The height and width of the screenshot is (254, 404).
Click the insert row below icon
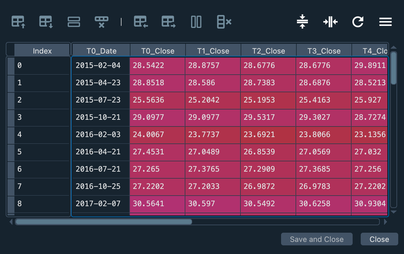pos(46,22)
